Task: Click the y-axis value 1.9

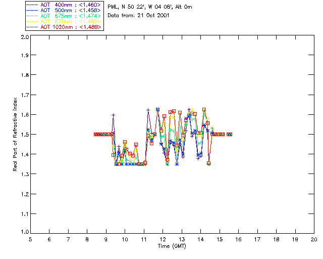Action: tap(25, 55)
